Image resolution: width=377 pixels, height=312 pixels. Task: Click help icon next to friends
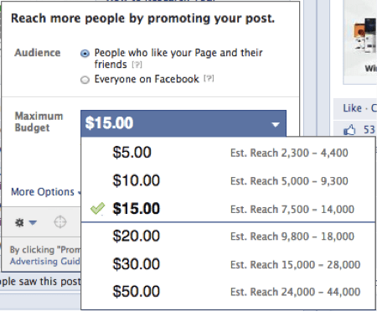coord(137,65)
